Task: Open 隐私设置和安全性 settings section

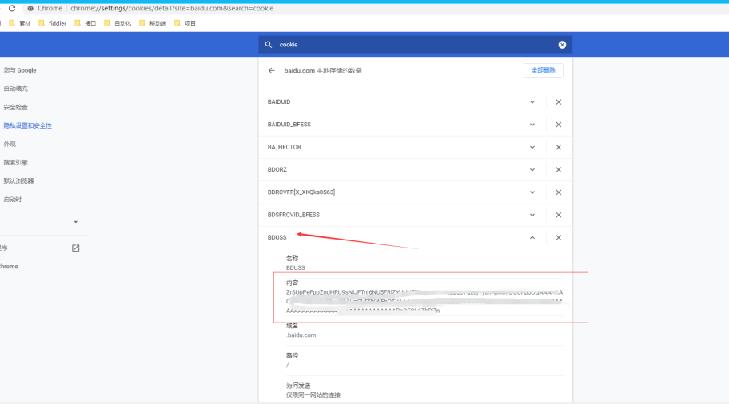Action: coord(27,126)
